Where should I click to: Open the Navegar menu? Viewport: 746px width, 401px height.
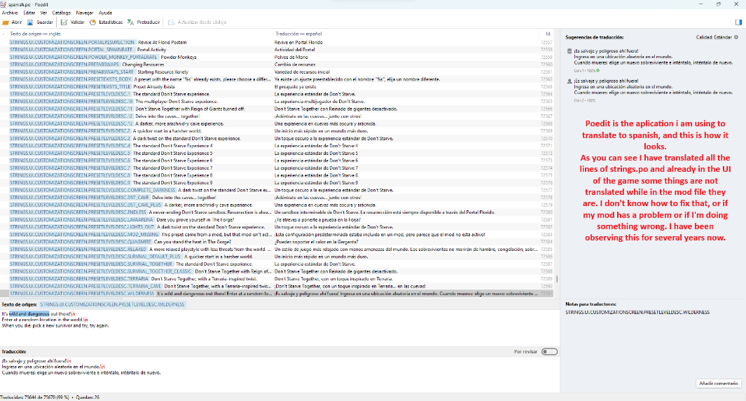coord(85,13)
